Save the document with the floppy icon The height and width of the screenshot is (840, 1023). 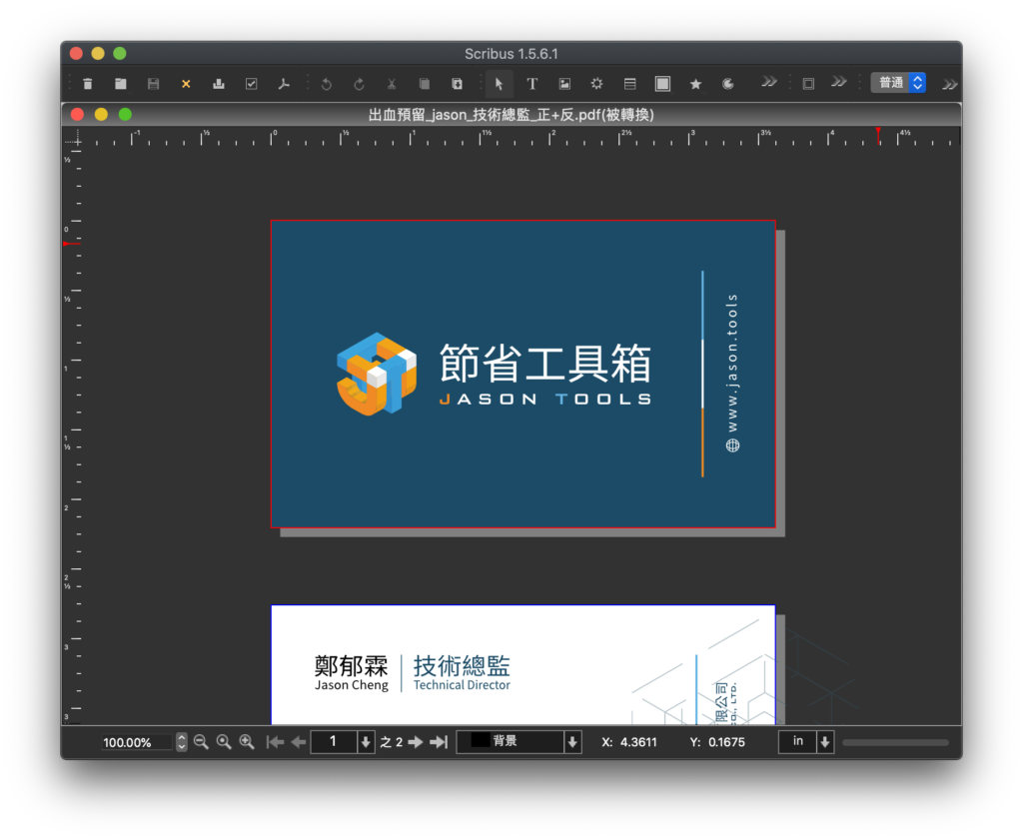pyautogui.click(x=153, y=84)
